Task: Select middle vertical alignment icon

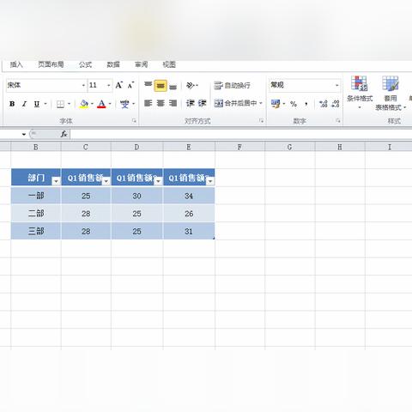Action: [x=161, y=86]
